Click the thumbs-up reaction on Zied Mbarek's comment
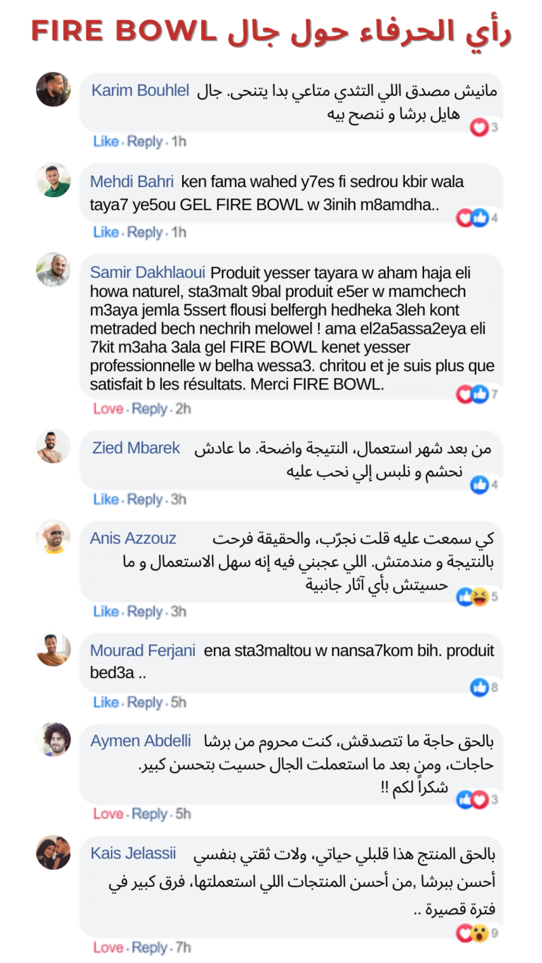This screenshot has height=963, width=542. coord(480,485)
